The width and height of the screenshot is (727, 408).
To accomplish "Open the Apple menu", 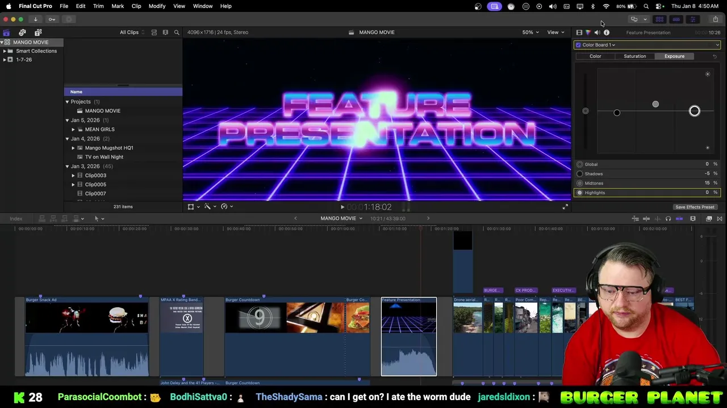I will tap(9, 6).
